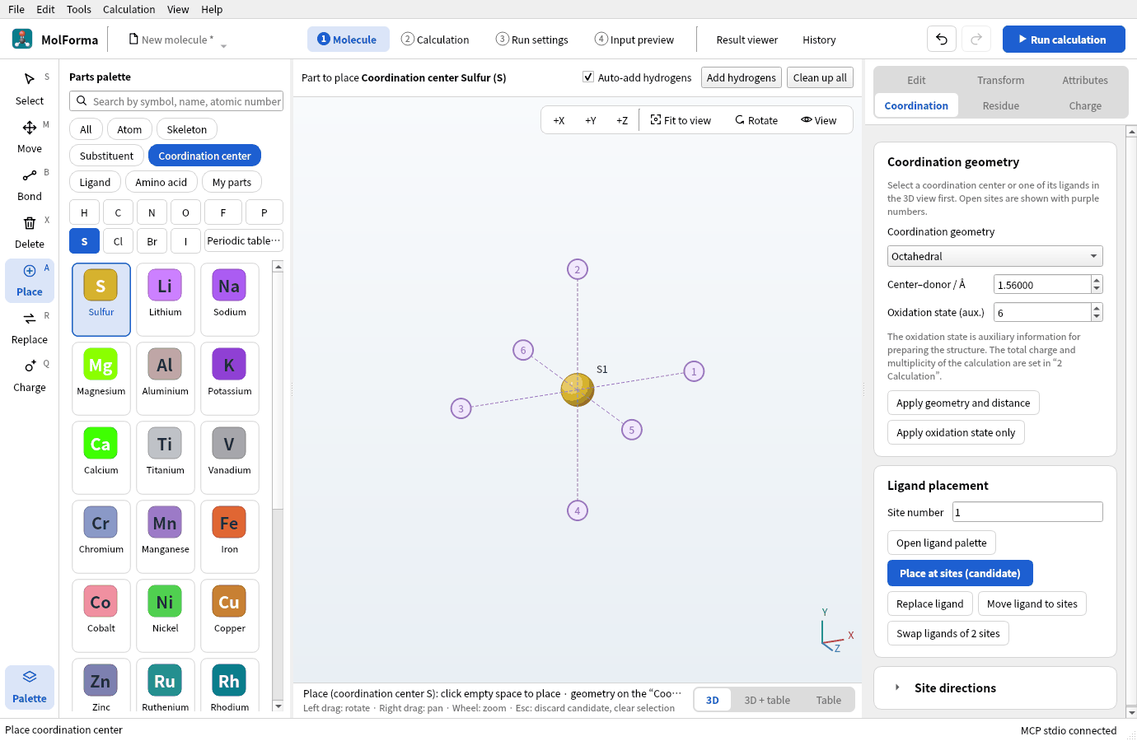Switch to the Replace tool
Viewport: 1137px width, 741px height.
pyautogui.click(x=30, y=328)
